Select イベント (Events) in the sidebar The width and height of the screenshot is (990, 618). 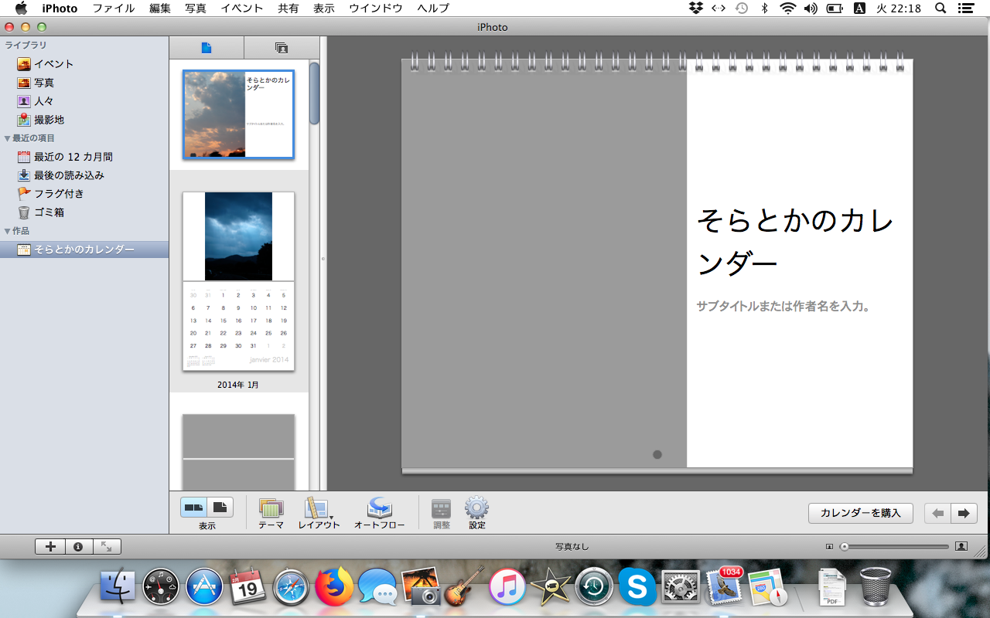tap(53, 64)
